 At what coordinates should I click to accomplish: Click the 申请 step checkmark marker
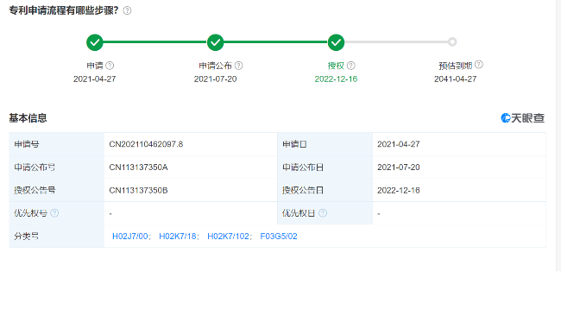[95, 42]
